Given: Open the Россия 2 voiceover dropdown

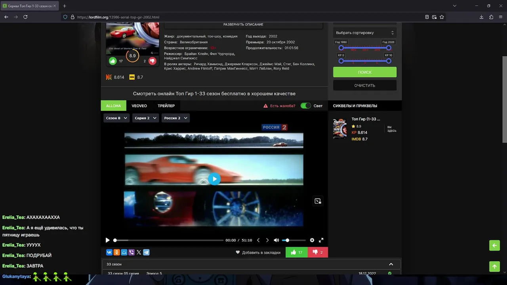Looking at the screenshot, I should [x=175, y=118].
